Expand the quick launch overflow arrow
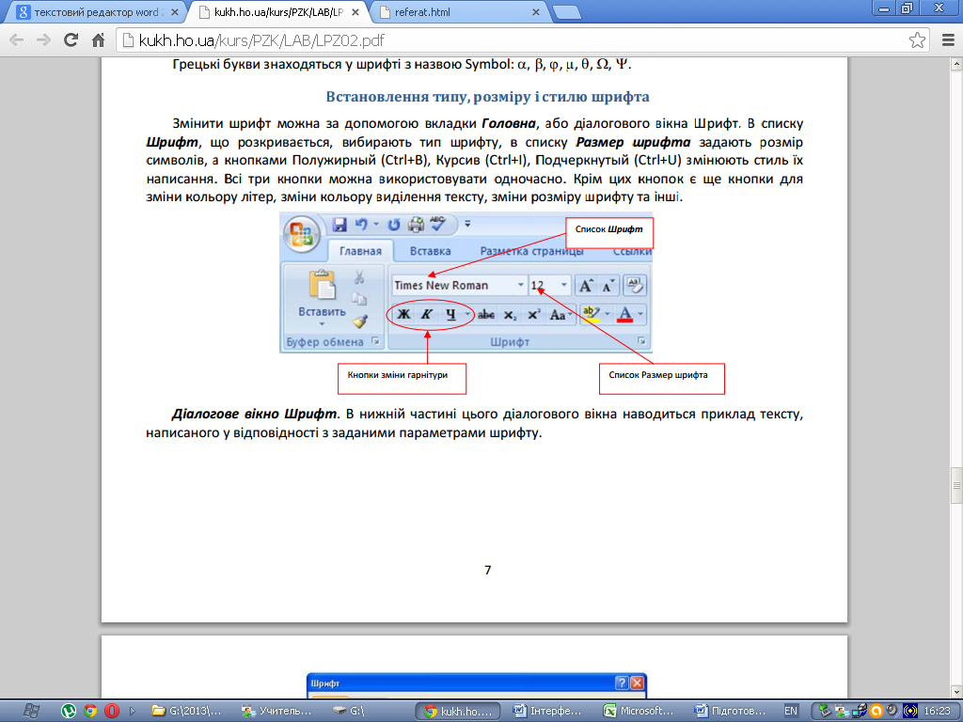The width and height of the screenshot is (963, 722). point(133,711)
